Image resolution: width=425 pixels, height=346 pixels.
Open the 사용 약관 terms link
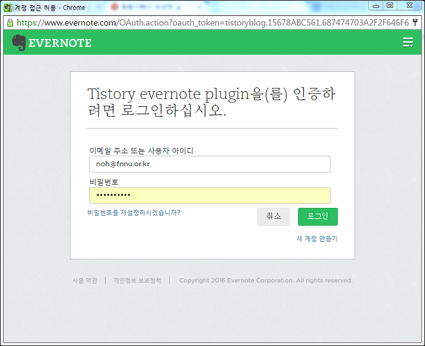[x=84, y=281]
